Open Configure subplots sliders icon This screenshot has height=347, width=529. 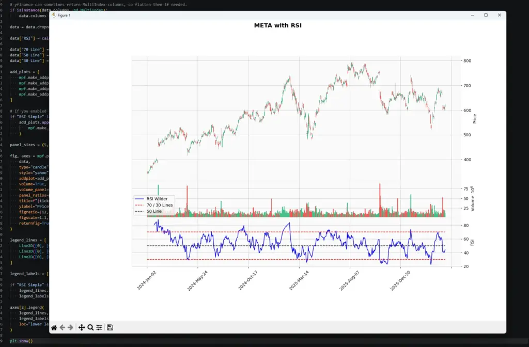[x=99, y=327]
